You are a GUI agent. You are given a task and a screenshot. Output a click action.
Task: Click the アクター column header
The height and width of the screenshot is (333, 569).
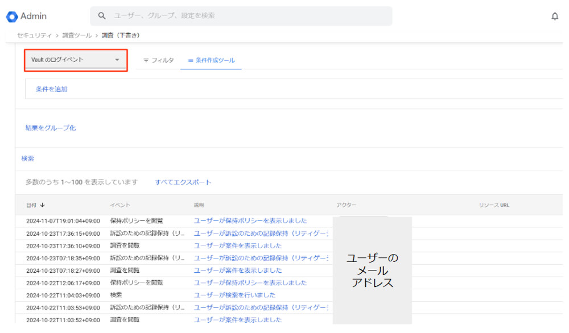pyautogui.click(x=346, y=205)
